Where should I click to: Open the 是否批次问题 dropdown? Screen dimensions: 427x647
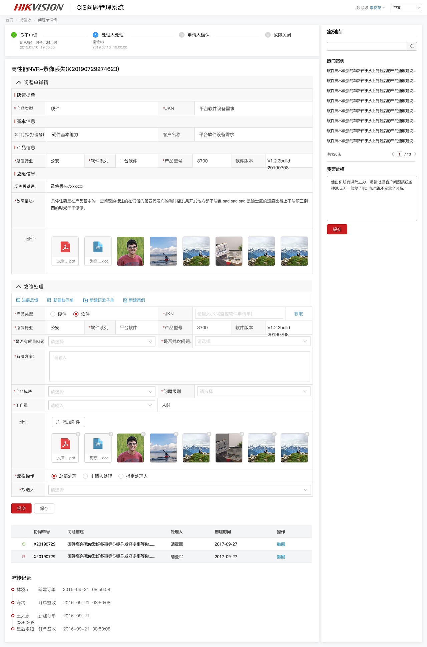(x=253, y=342)
